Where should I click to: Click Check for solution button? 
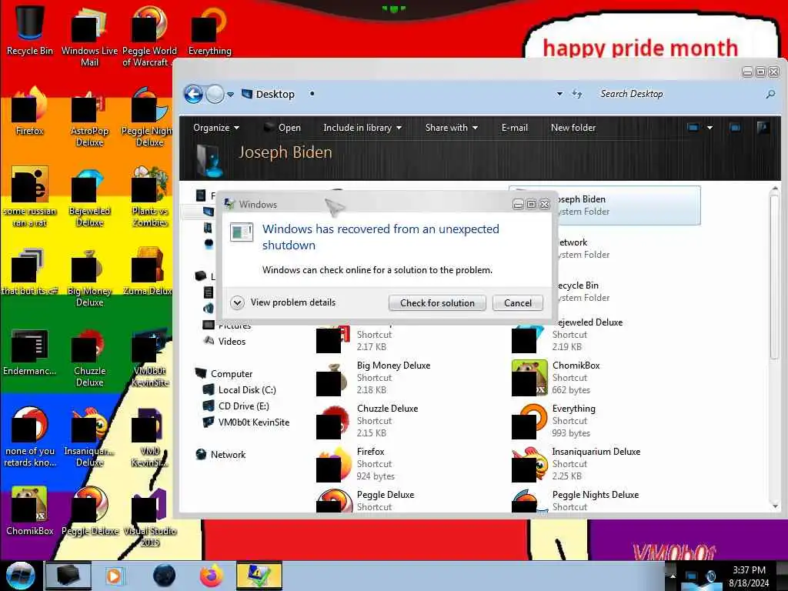(437, 303)
